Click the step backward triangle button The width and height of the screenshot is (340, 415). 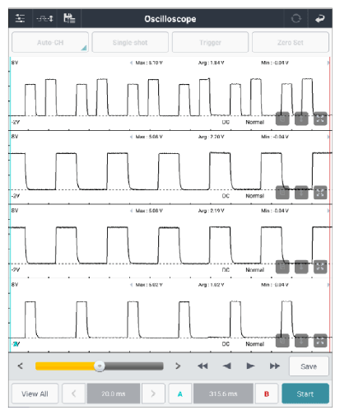(227, 366)
